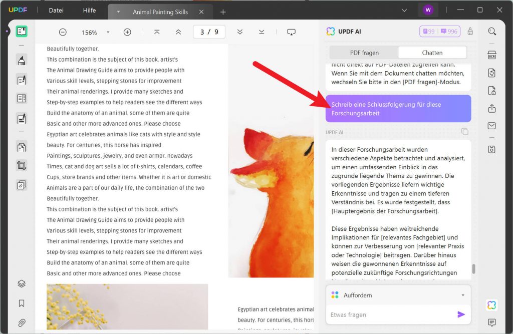Open the Protect PDF lock icon
The height and width of the screenshot is (334, 513).
tap(492, 91)
